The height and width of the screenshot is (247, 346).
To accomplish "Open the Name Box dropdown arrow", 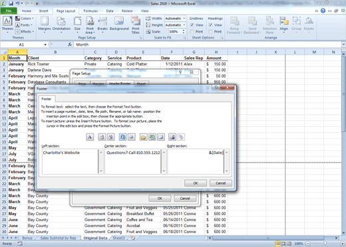I will click(x=45, y=44).
